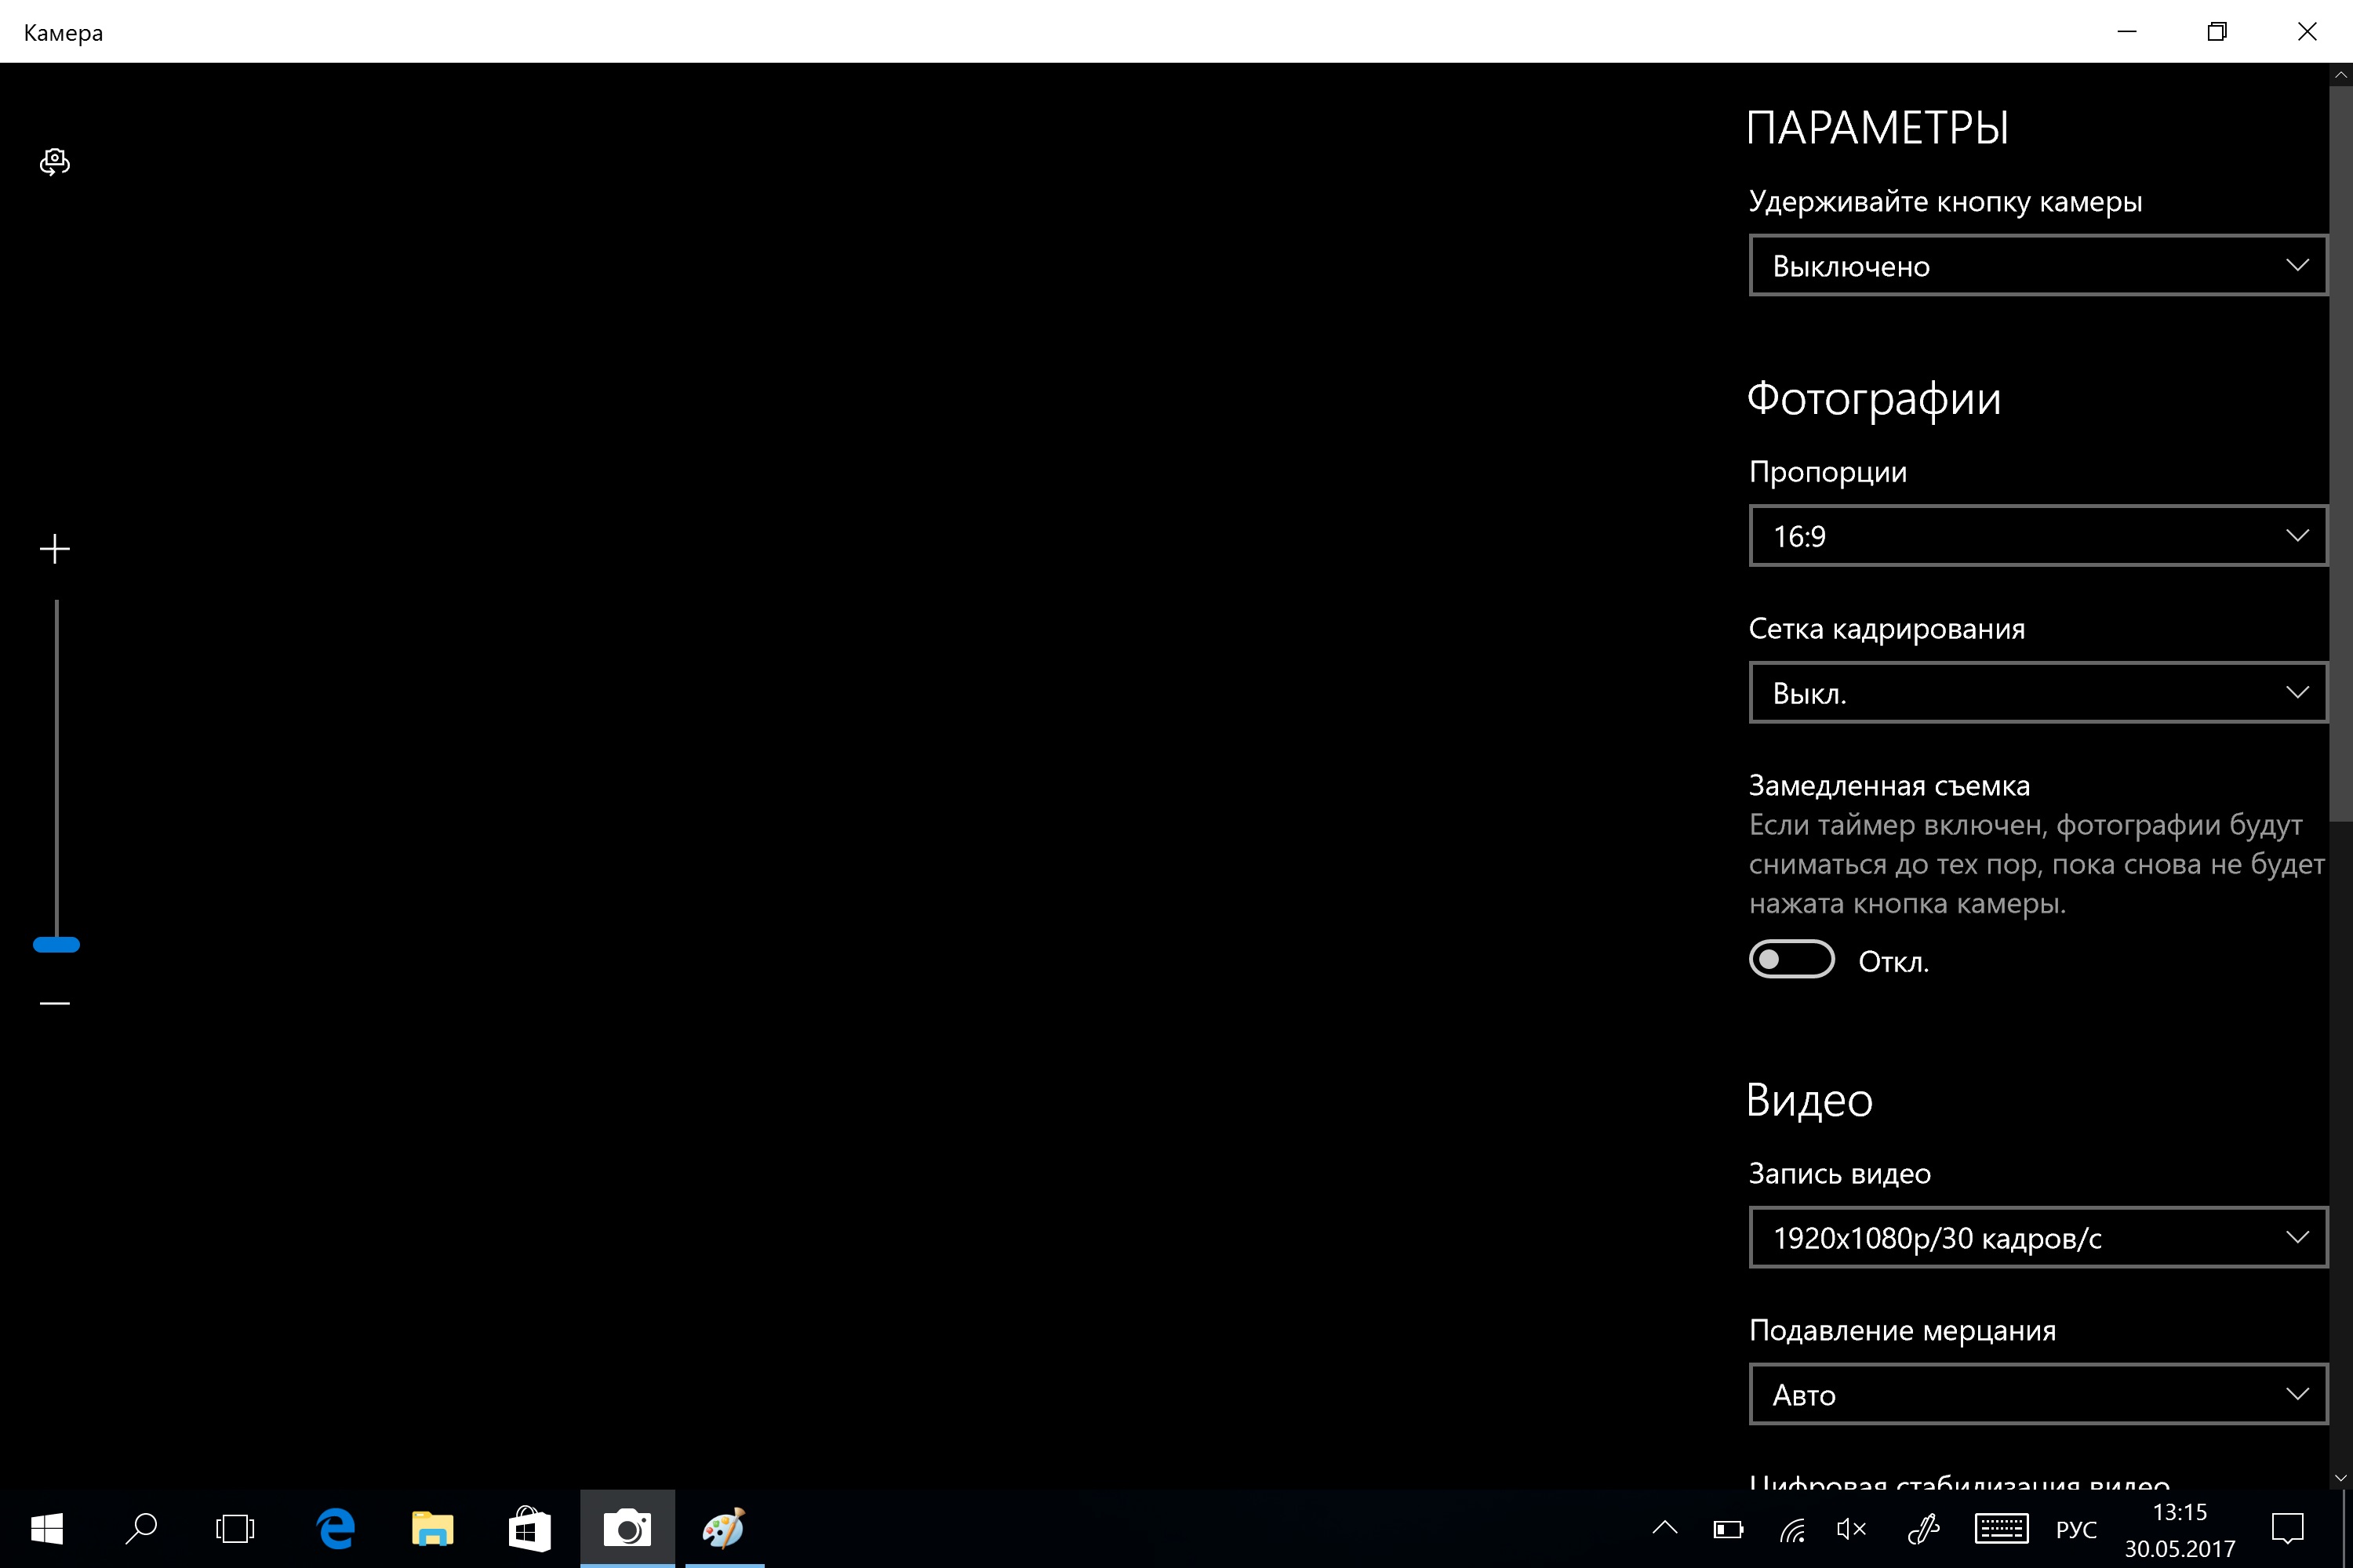Minimize the Камера window

tap(2128, 32)
